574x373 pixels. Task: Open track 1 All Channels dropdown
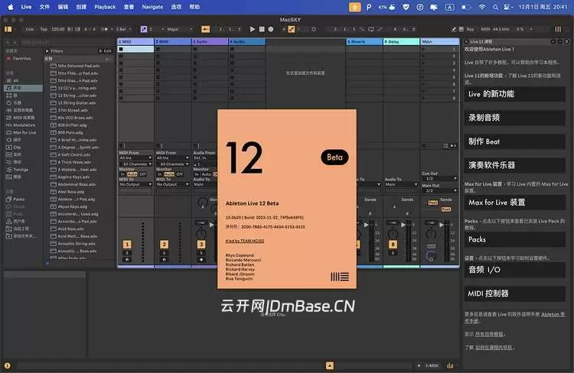pos(135,164)
